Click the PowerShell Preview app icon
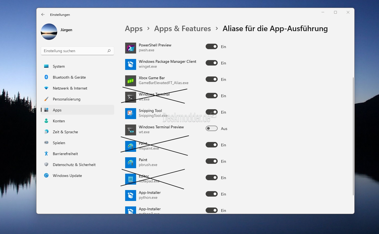This screenshot has width=379, height=234. coord(131,48)
